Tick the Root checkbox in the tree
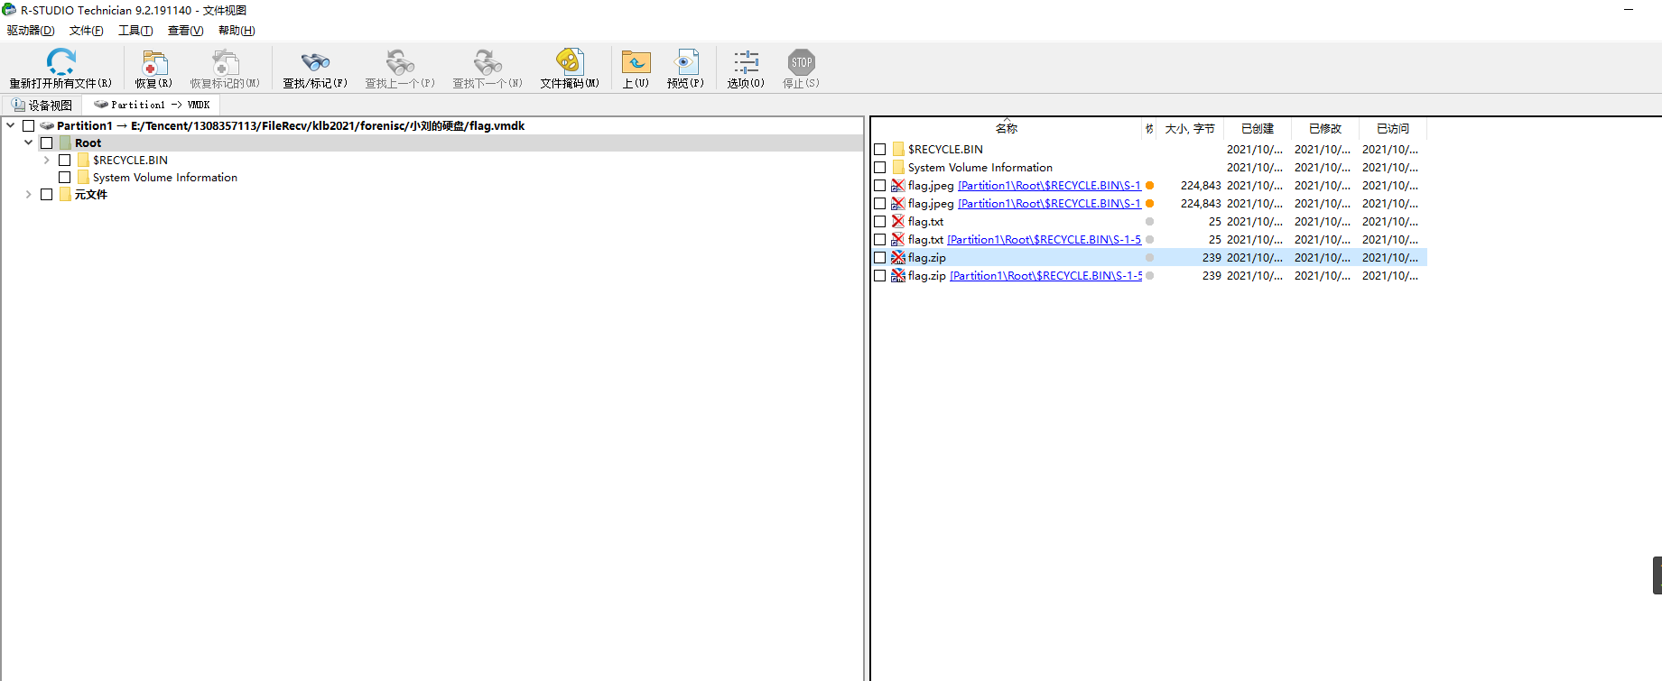Image resolution: width=1662 pixels, height=681 pixels. coord(47,143)
